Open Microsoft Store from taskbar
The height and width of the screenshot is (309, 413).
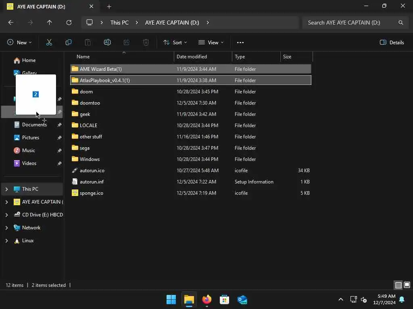(x=224, y=299)
